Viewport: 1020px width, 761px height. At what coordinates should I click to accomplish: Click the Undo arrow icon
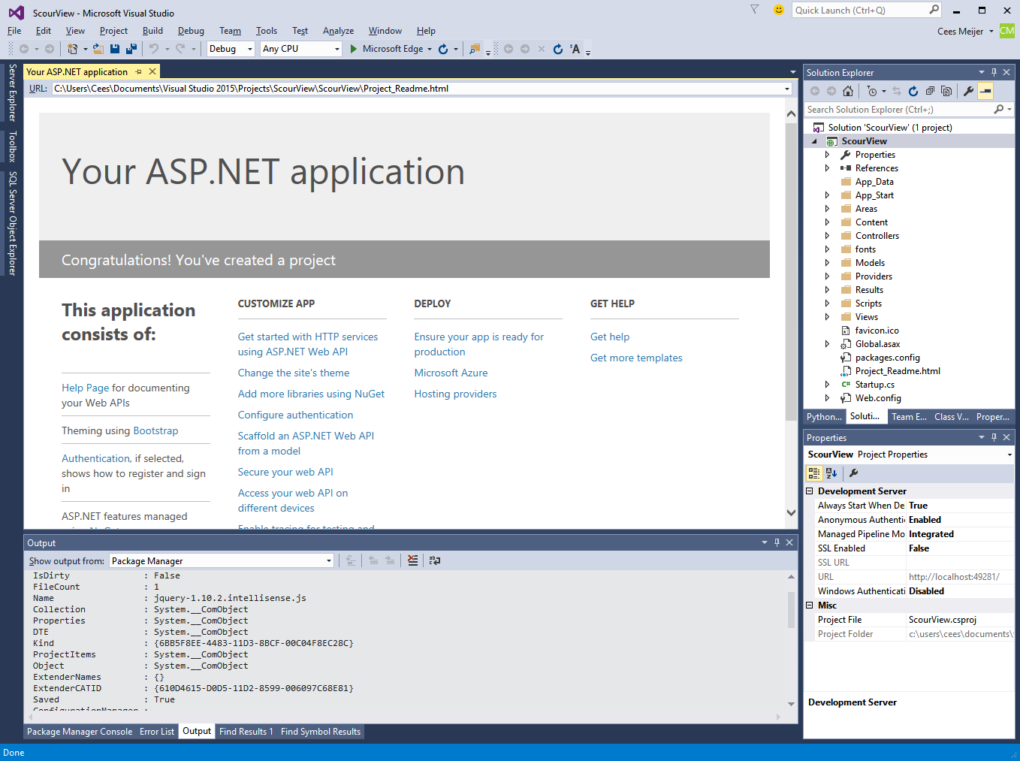pos(154,49)
